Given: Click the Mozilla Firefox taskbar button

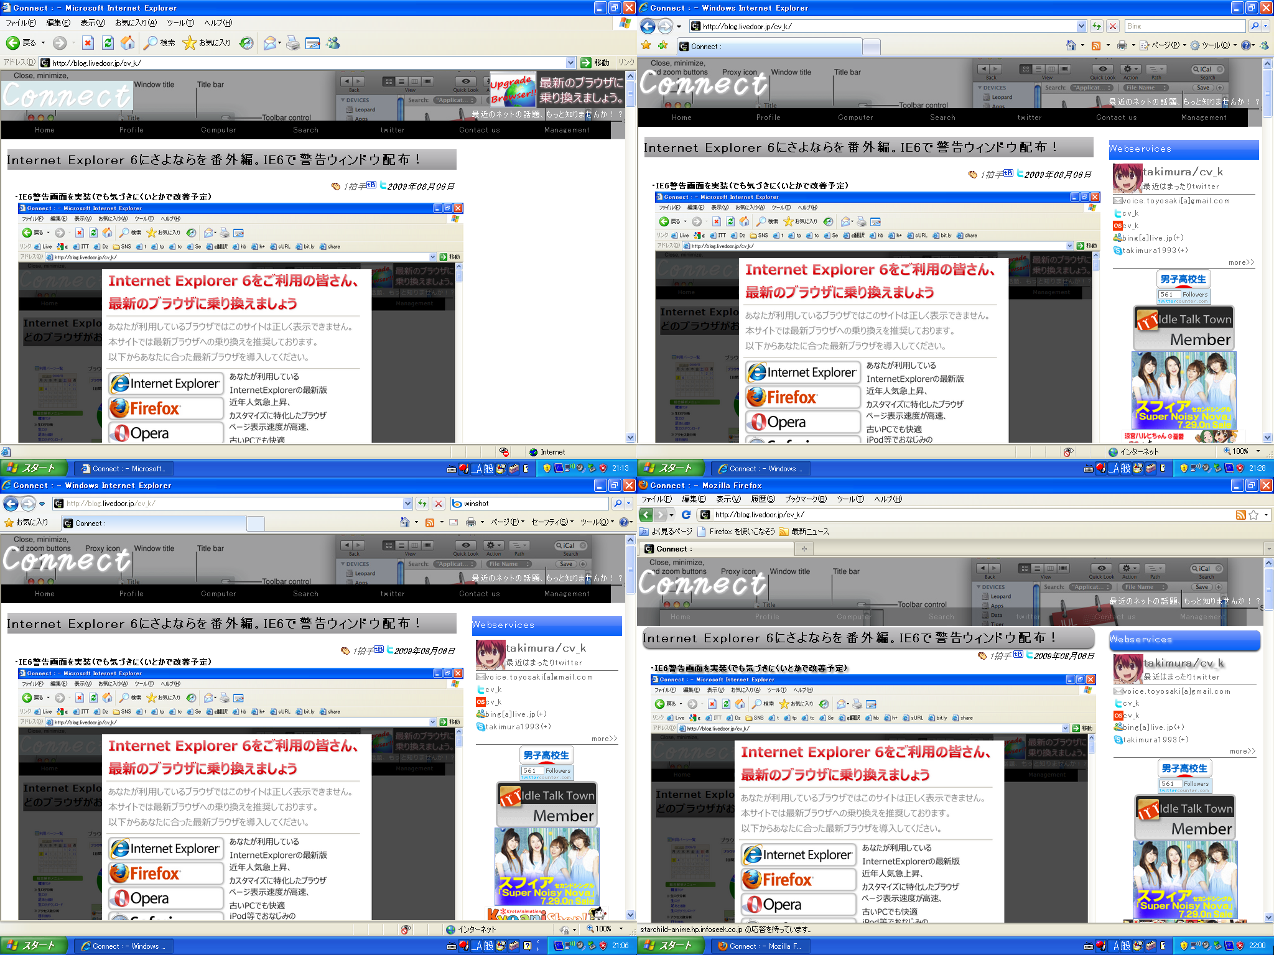Looking at the screenshot, I should pyautogui.click(x=759, y=946).
